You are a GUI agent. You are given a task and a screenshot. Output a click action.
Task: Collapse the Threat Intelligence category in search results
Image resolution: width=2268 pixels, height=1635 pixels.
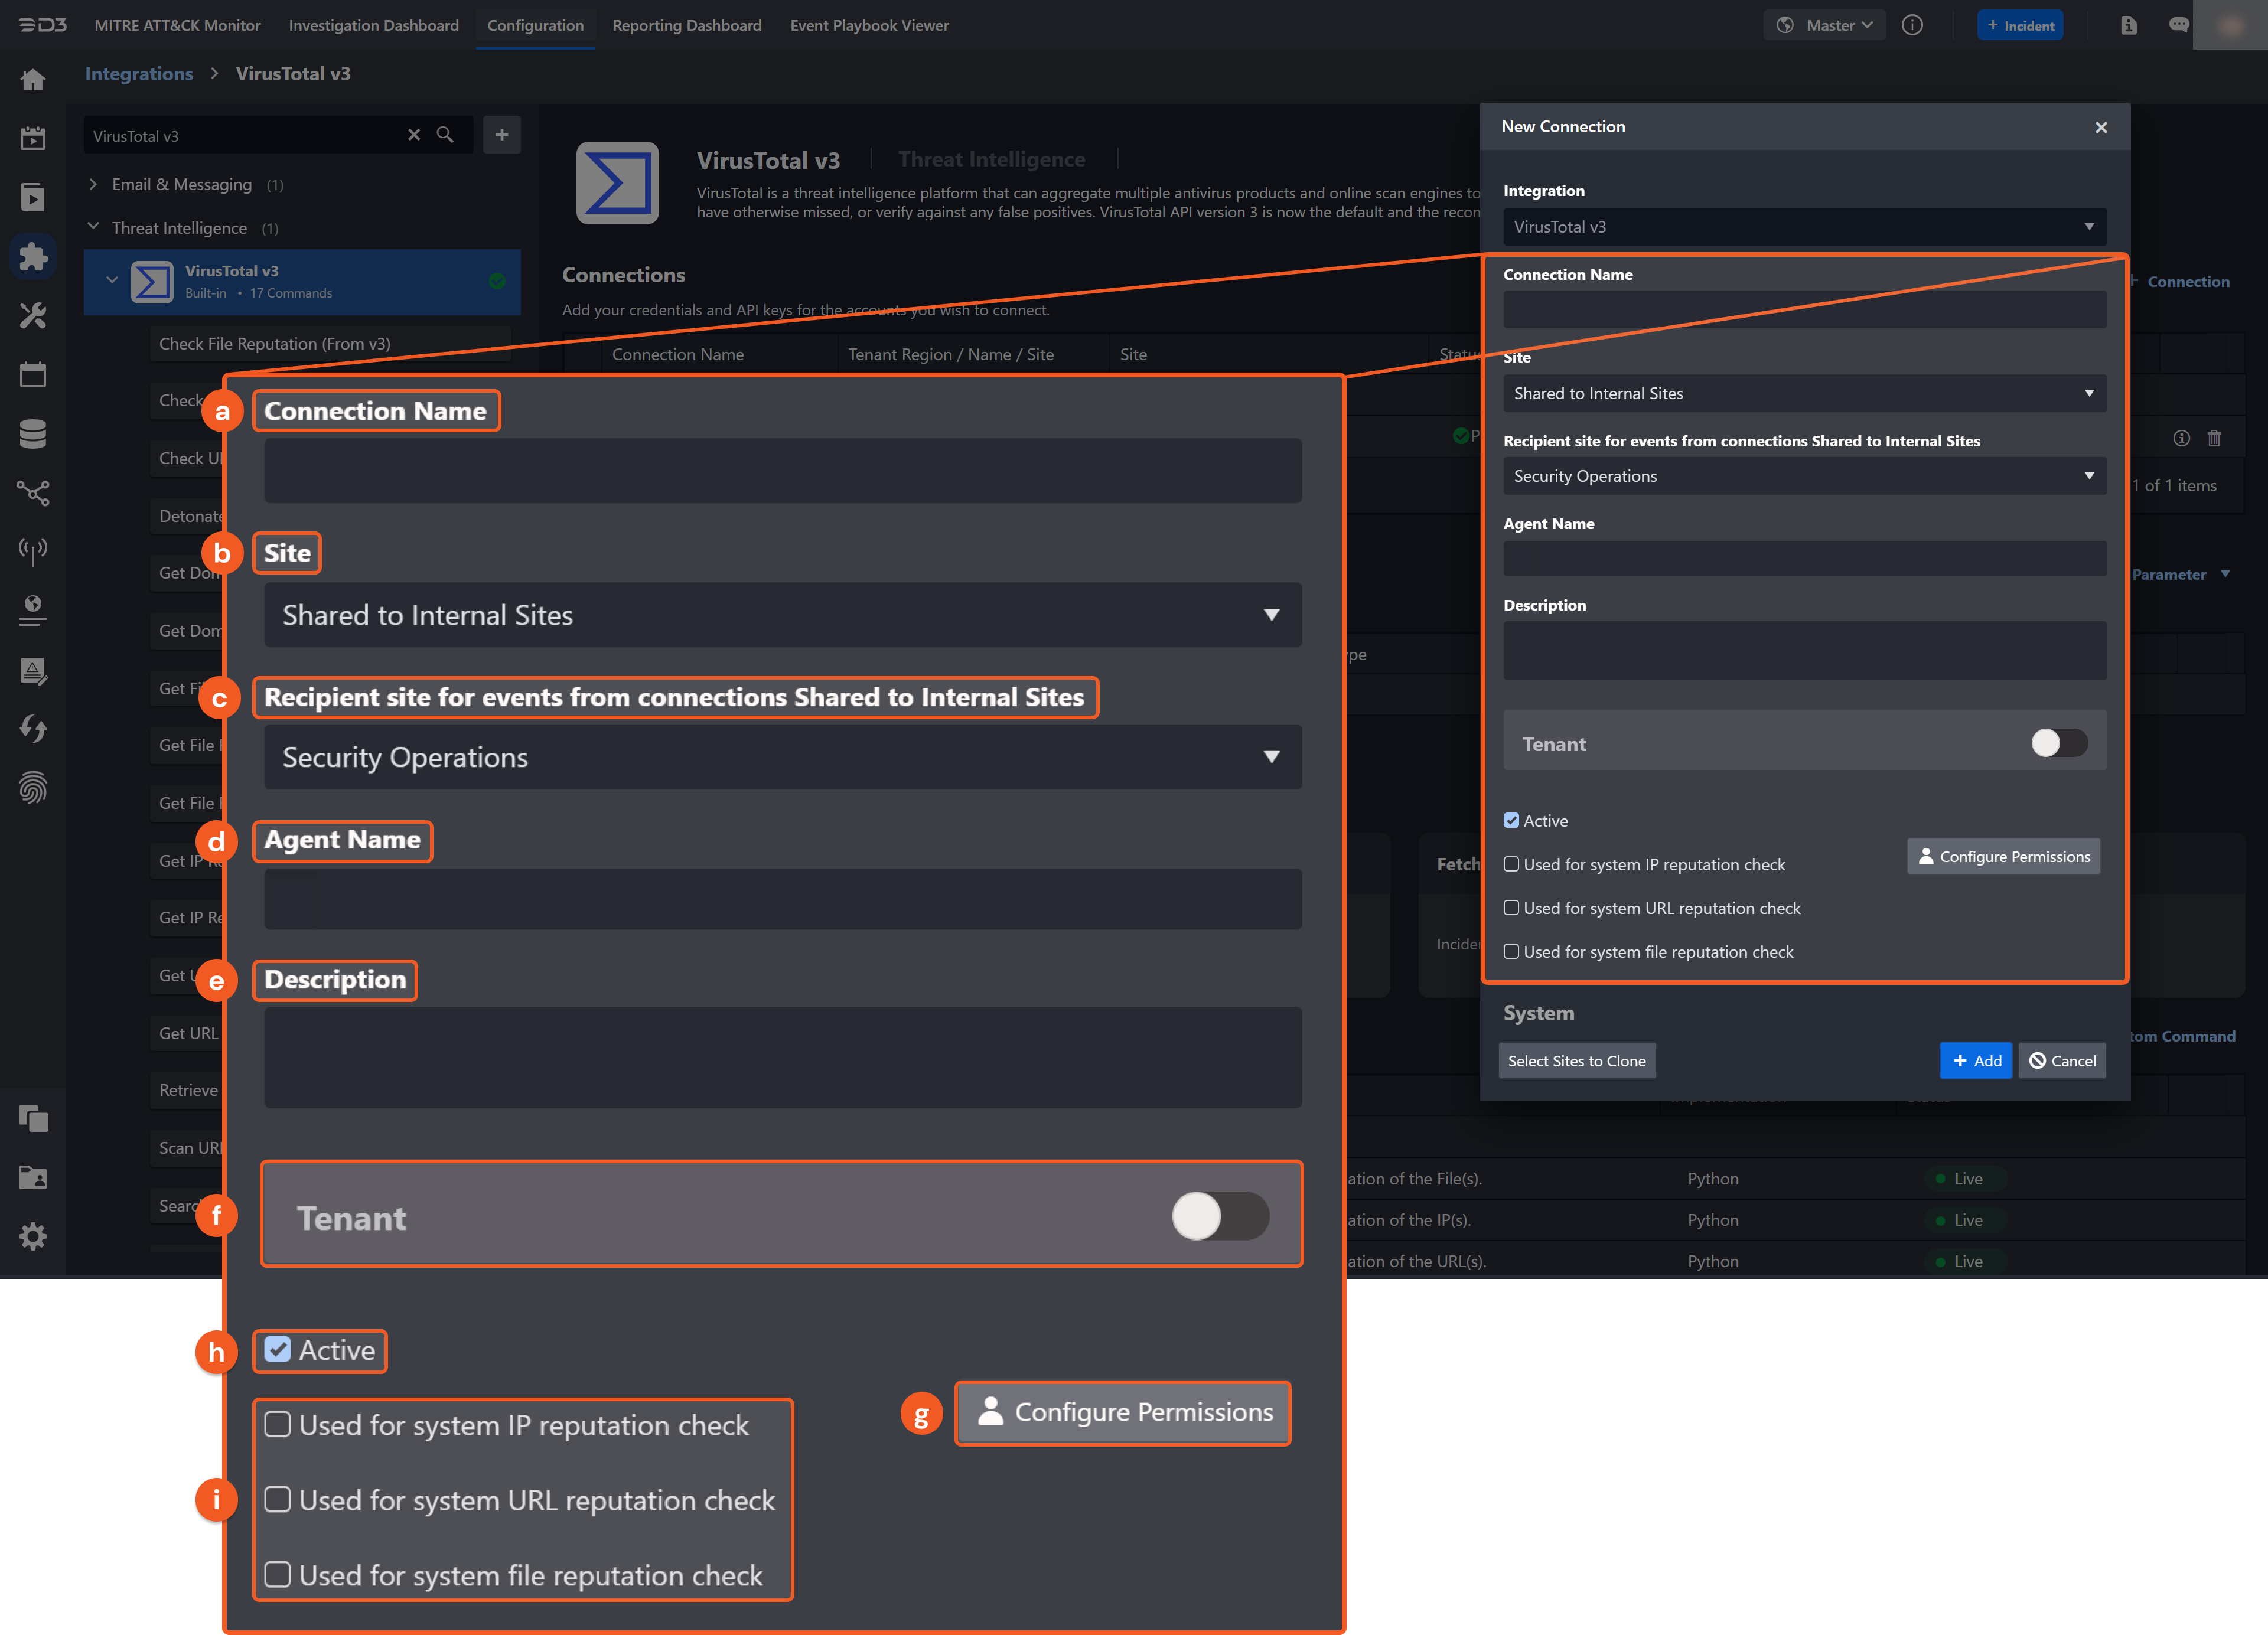point(93,227)
